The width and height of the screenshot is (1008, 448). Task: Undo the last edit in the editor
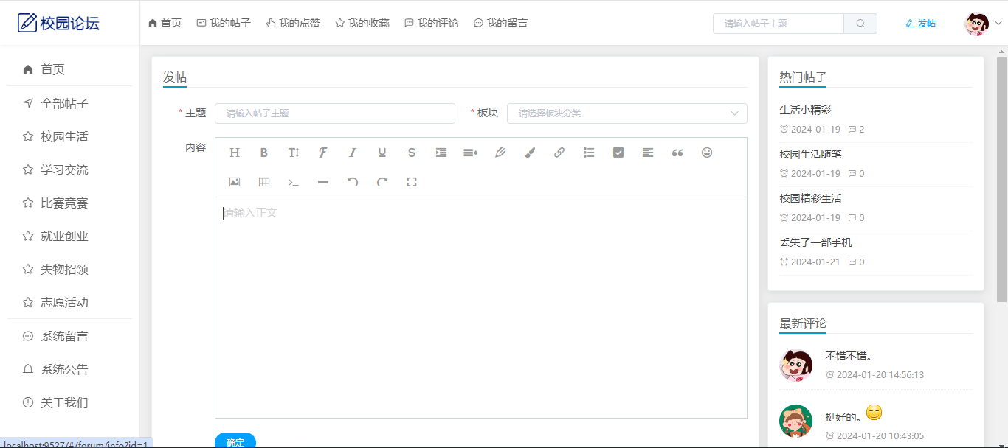point(353,182)
